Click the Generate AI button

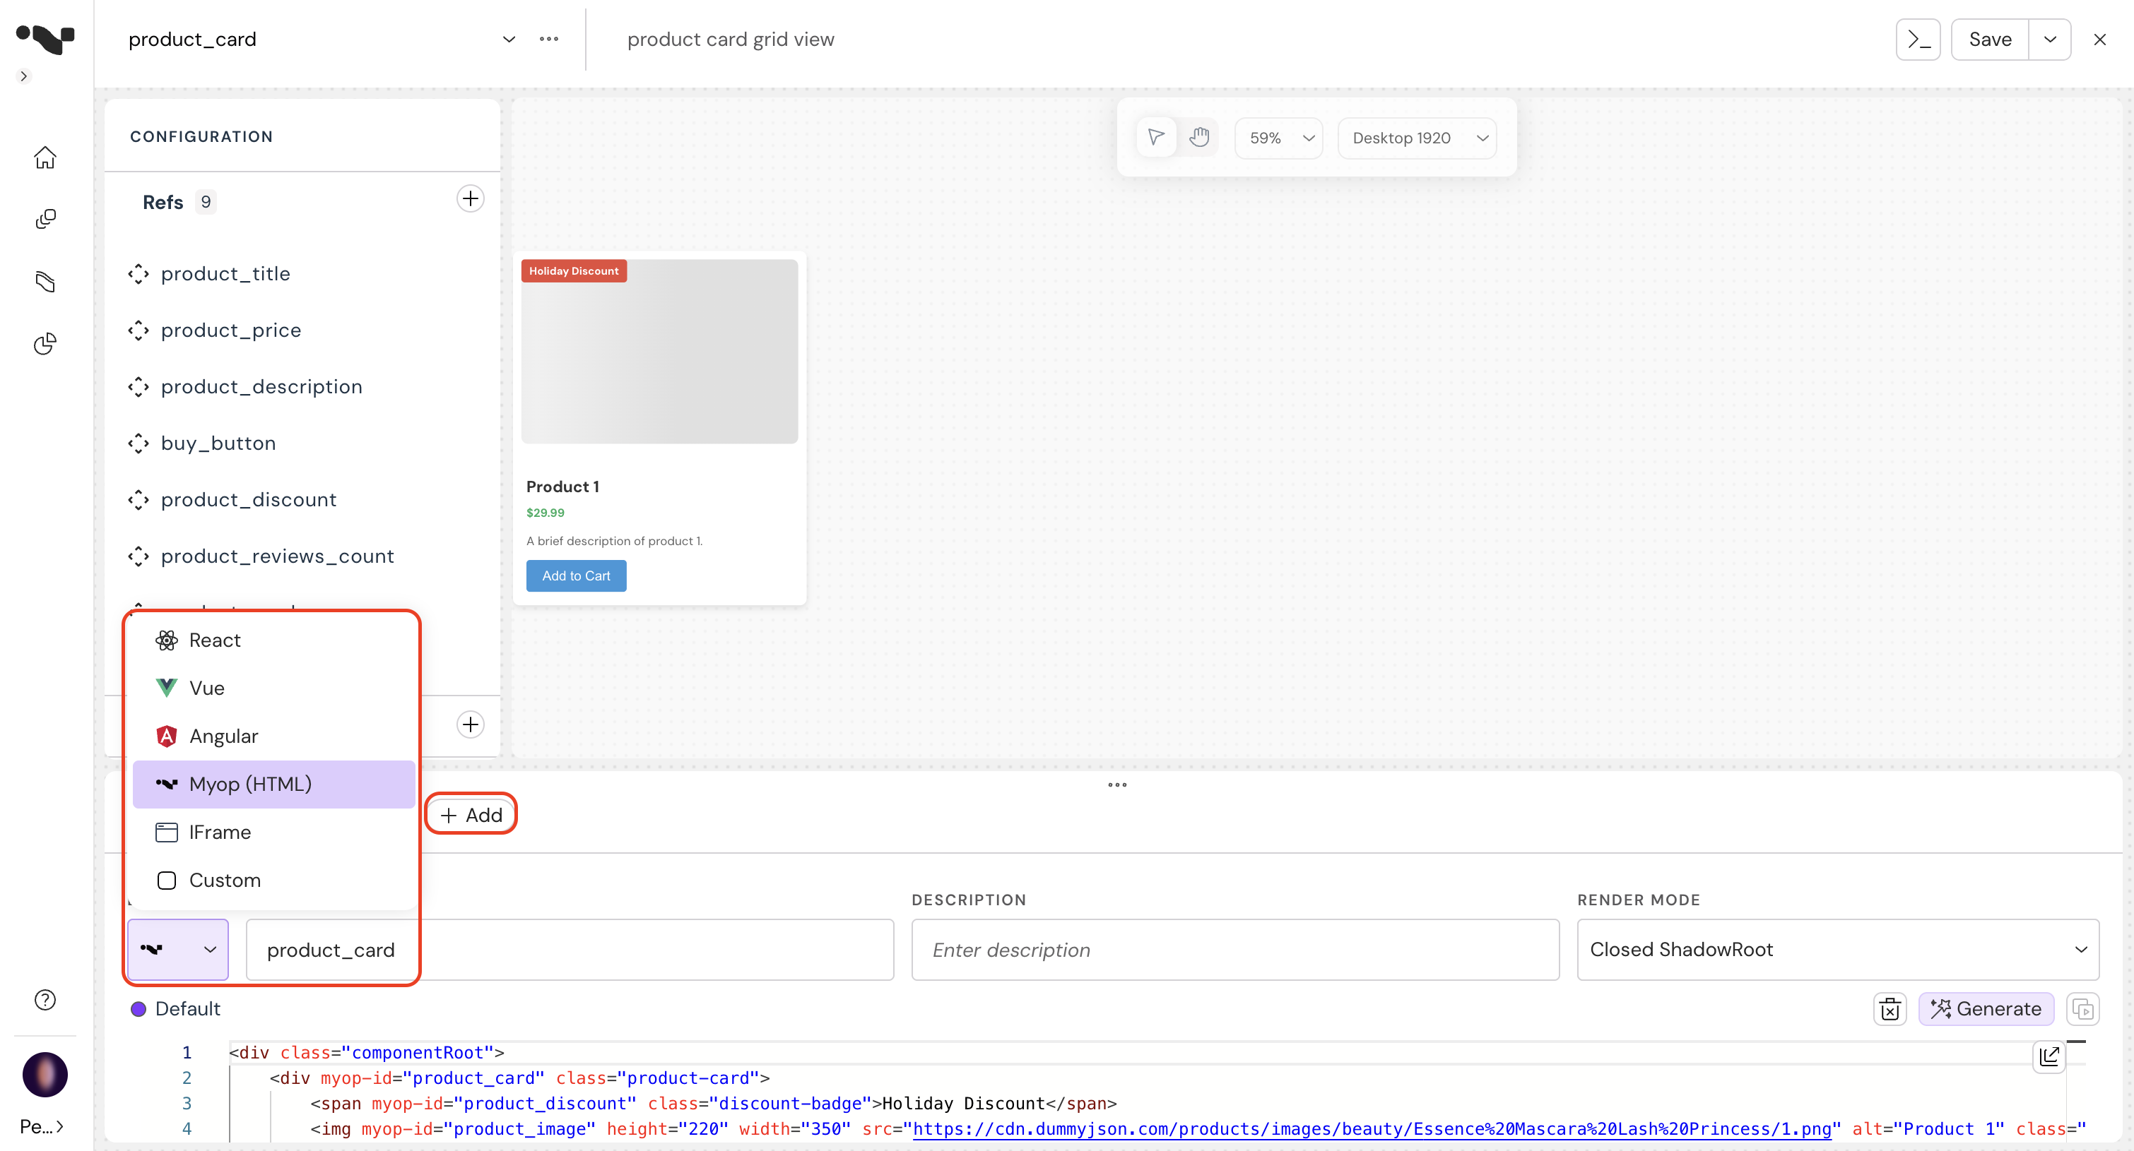[x=1986, y=1008]
